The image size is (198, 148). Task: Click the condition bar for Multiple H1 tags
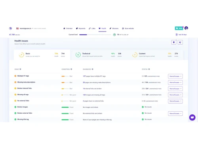pos(65,76)
